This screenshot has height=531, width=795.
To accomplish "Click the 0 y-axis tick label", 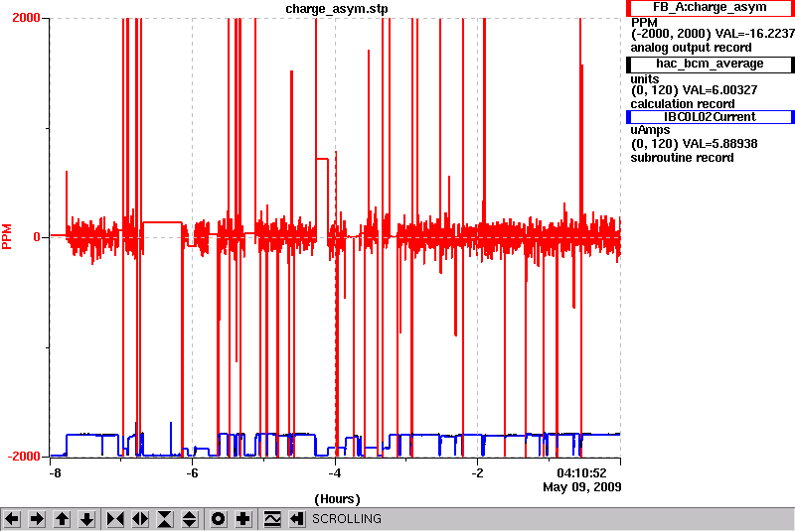I will (x=37, y=237).
